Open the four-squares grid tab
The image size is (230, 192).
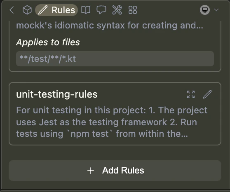[133, 10]
